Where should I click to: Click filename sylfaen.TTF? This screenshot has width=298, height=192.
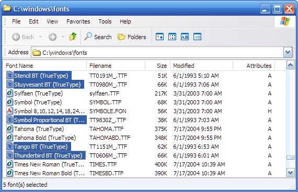point(105,93)
